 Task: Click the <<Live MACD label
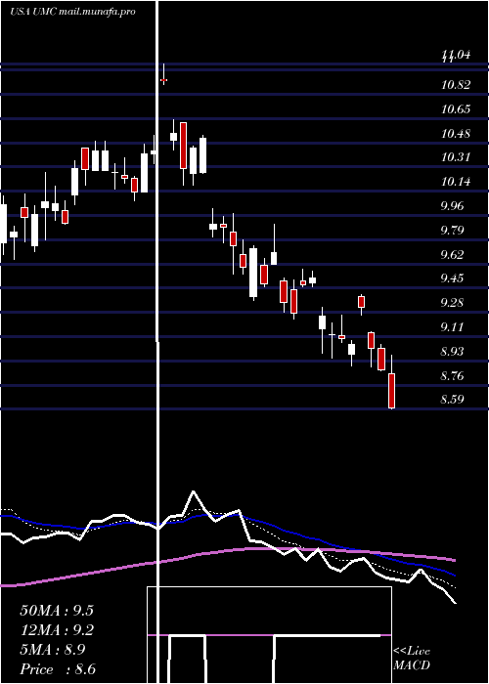(412, 659)
